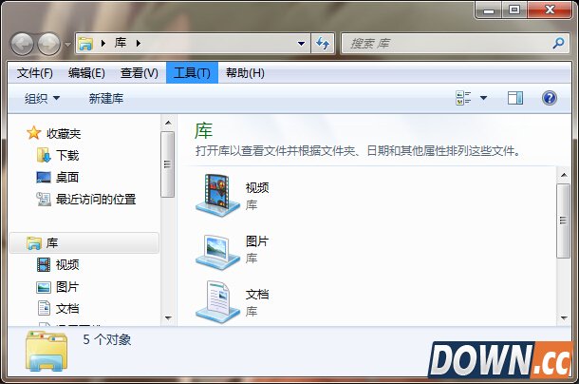Change view with the view icon button

pos(463,99)
